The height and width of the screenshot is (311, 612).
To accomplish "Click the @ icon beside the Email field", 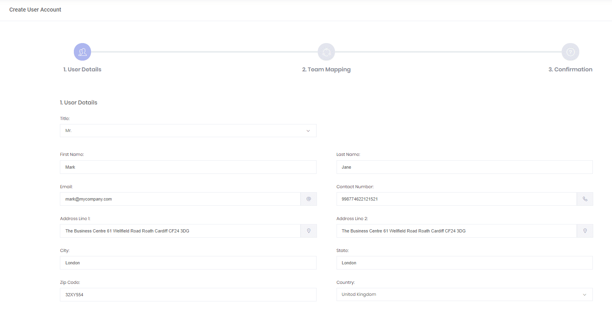I will coord(308,199).
